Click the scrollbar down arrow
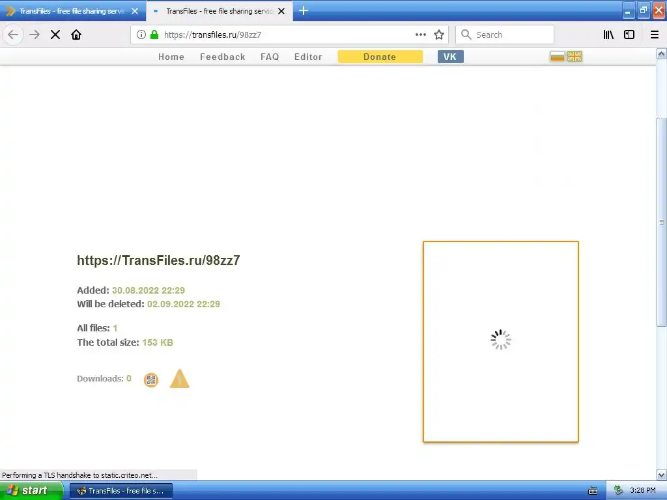The height and width of the screenshot is (500, 667). click(x=662, y=475)
